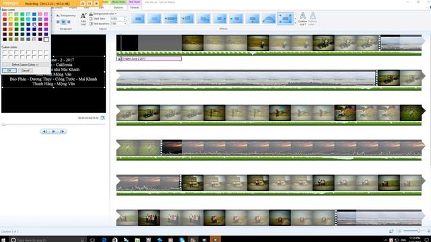Expand the text effects gallery
431x242 pixels.
[295, 24]
